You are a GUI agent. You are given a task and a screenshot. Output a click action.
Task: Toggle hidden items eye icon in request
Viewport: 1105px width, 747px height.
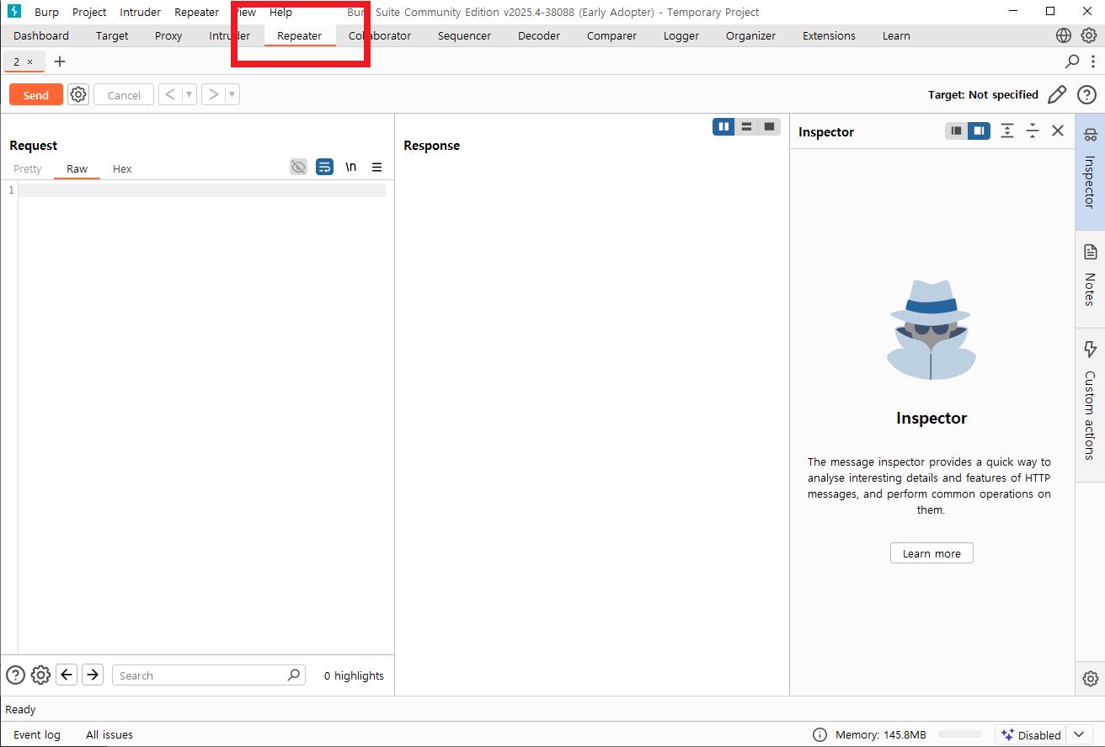tap(298, 167)
